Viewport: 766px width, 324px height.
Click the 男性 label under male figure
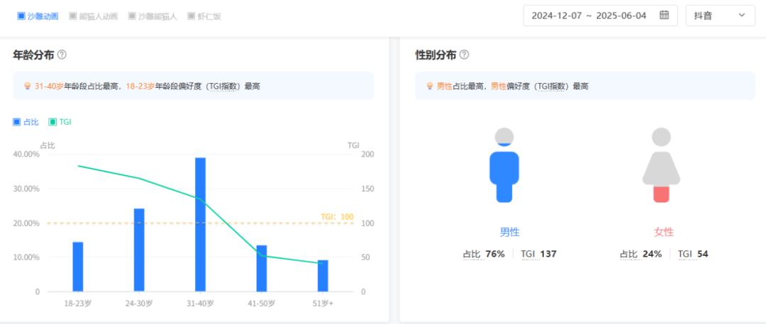(509, 232)
